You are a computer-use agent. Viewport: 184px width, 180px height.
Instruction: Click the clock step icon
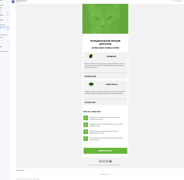click(x=86, y=139)
